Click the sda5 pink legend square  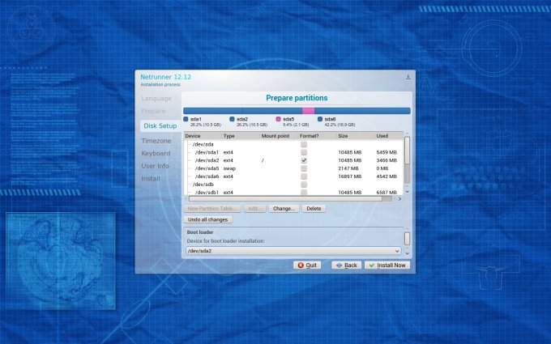point(278,118)
